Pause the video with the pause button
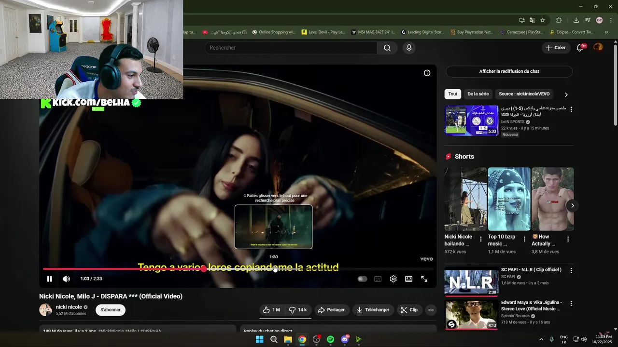The image size is (618, 347). point(49,279)
